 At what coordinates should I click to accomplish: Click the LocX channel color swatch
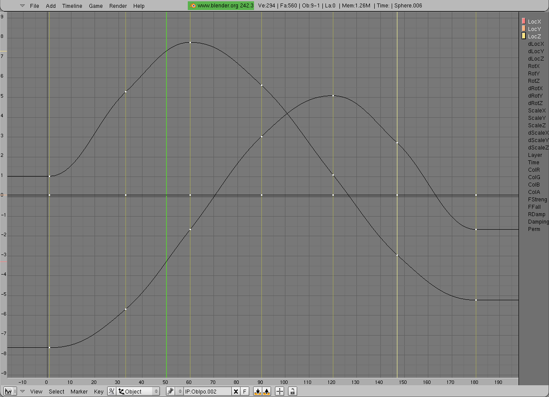click(524, 21)
